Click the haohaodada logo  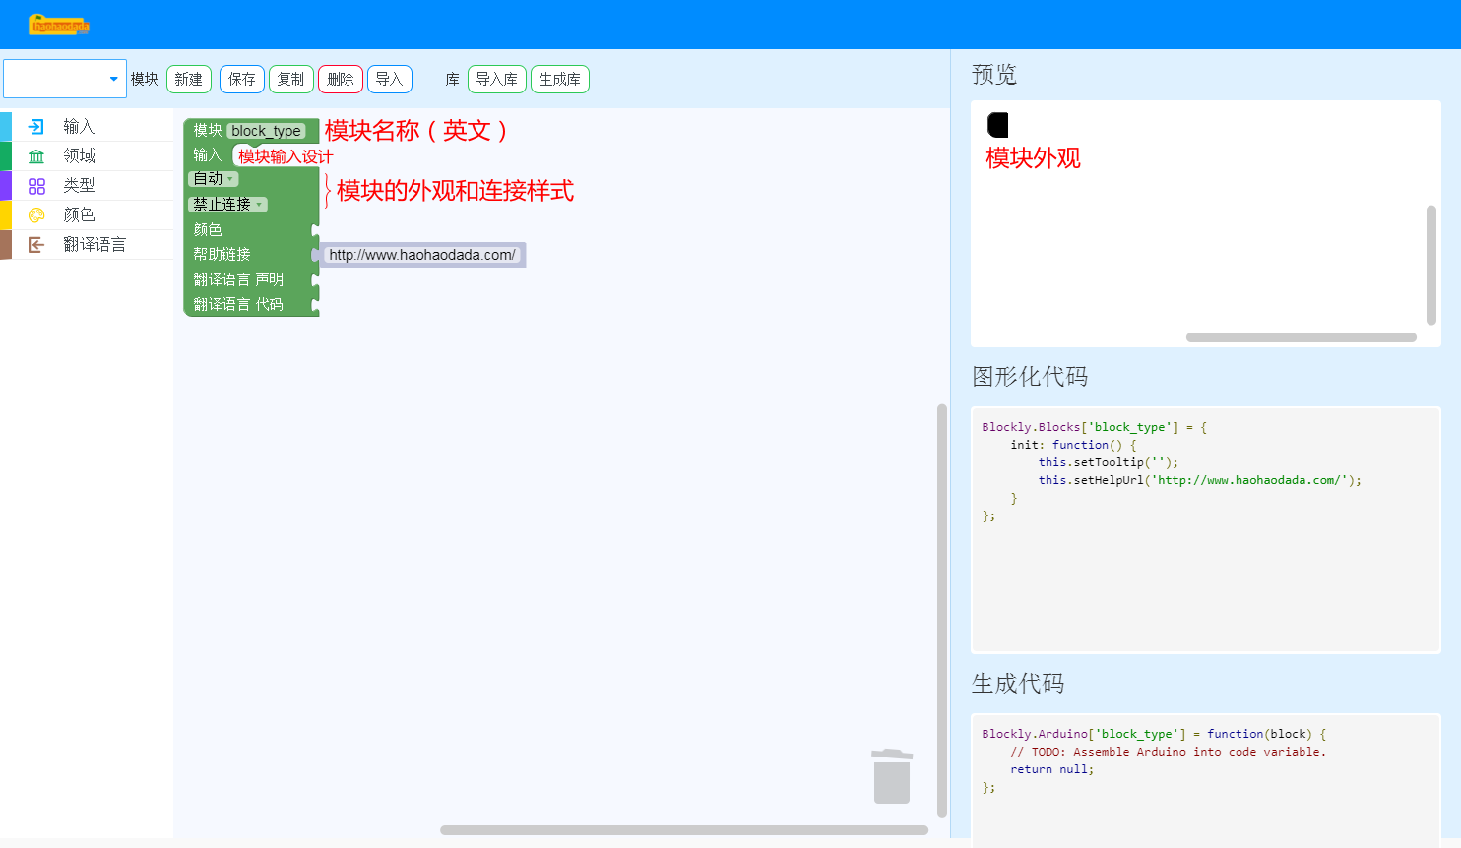pyautogui.click(x=59, y=25)
